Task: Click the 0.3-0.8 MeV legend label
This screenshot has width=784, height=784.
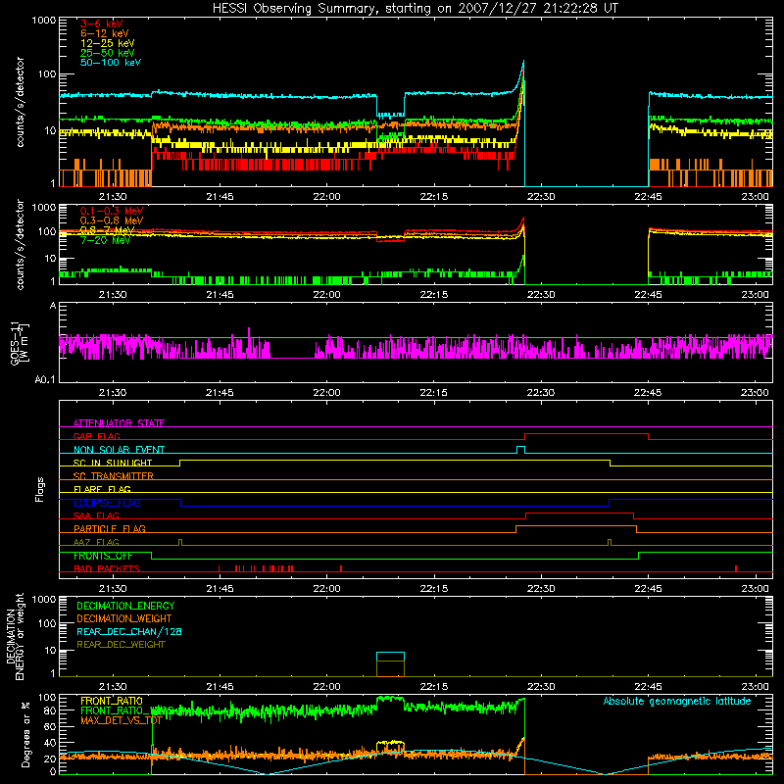Action: pyautogui.click(x=112, y=220)
